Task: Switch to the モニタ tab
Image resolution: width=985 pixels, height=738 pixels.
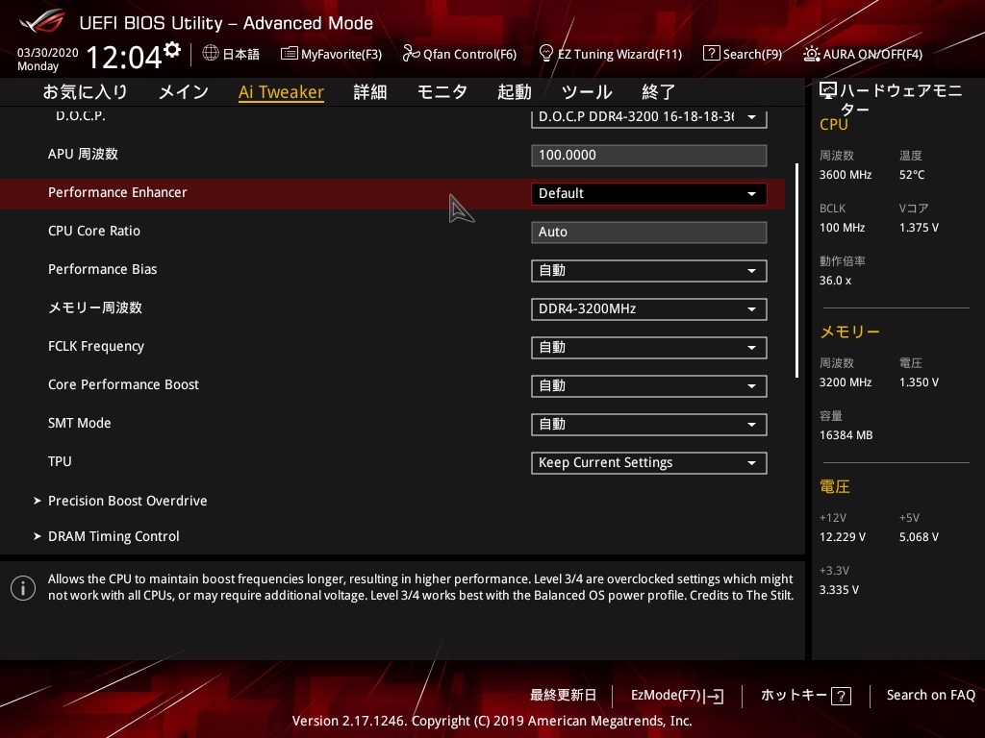Action: 442,92
